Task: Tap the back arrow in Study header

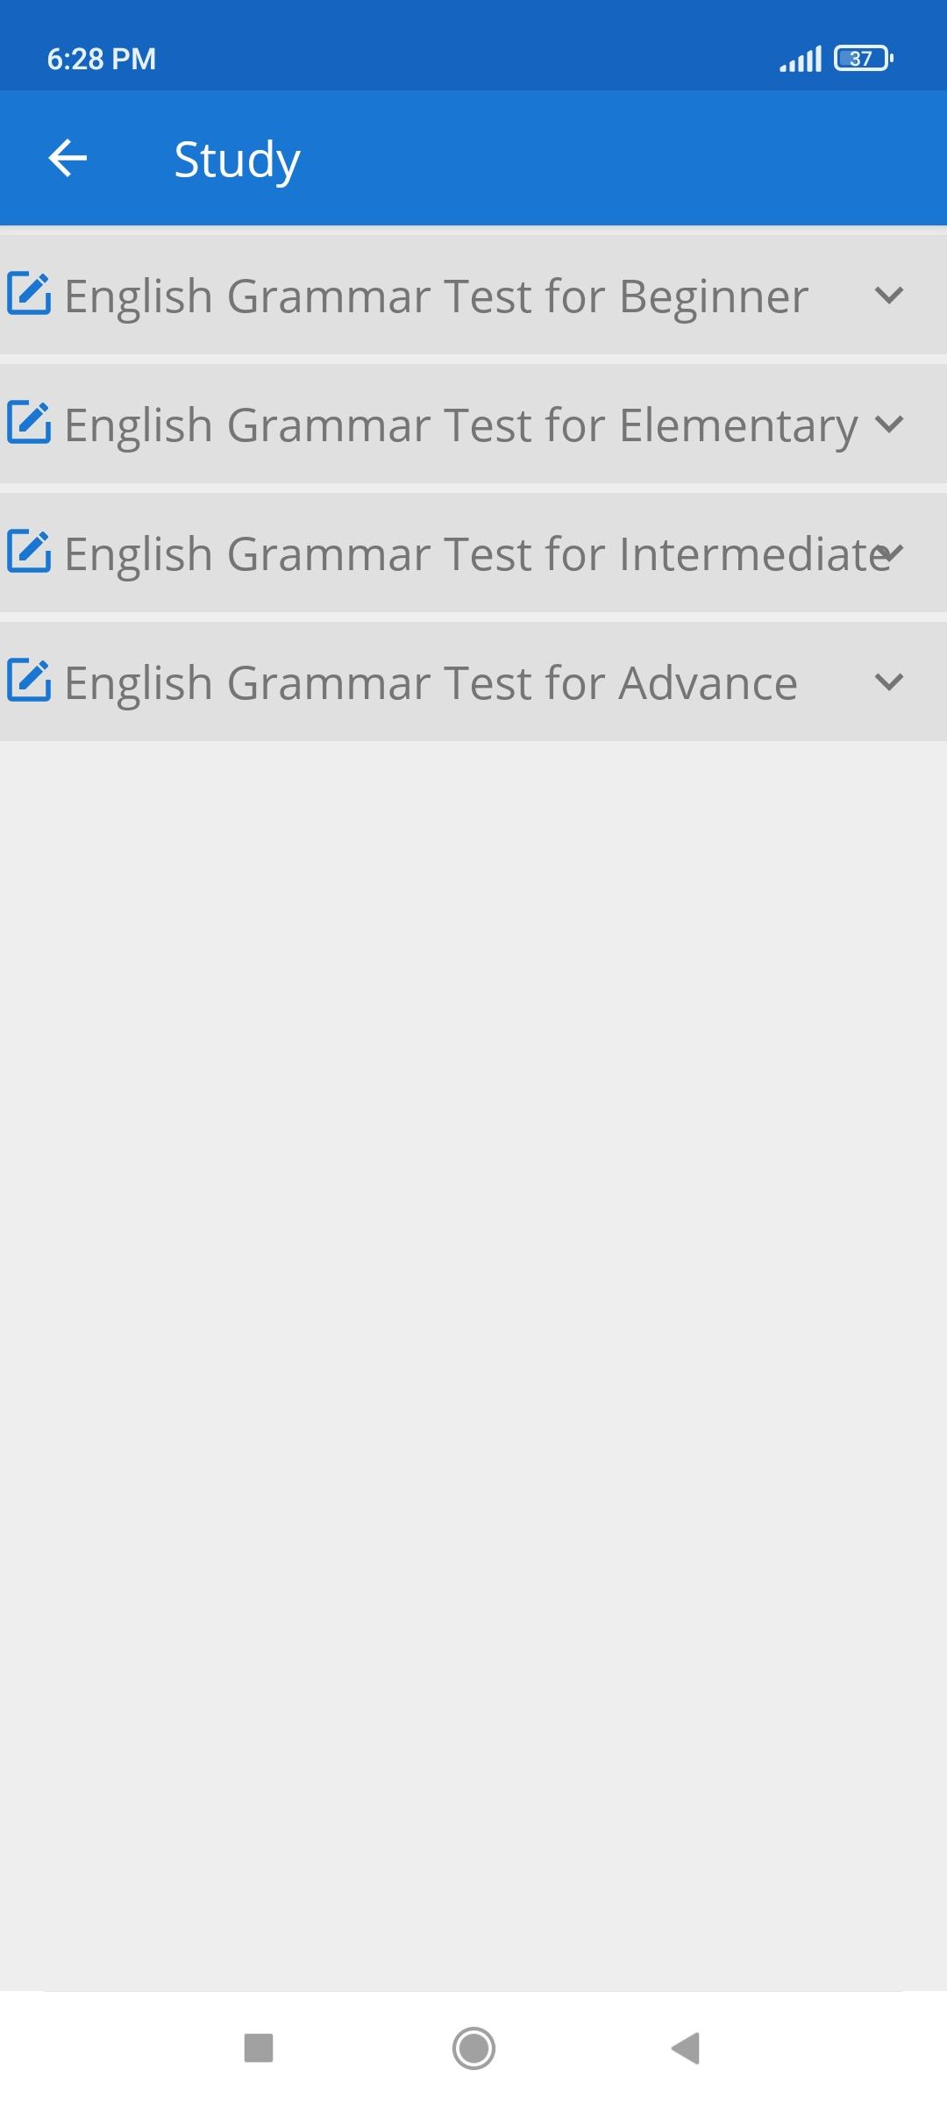Action: 68,158
